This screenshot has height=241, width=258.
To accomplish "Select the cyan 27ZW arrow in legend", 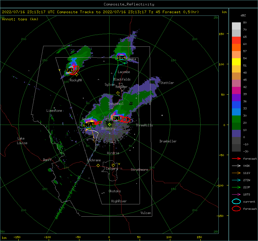I will point(236,180).
